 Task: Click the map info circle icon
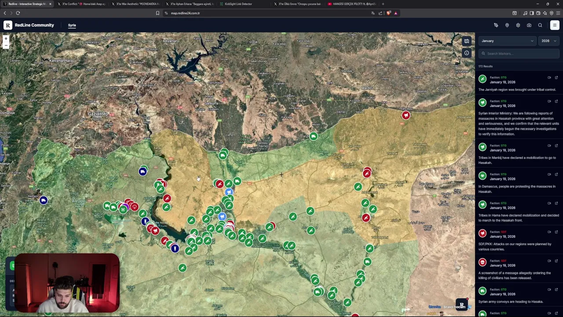(467, 53)
